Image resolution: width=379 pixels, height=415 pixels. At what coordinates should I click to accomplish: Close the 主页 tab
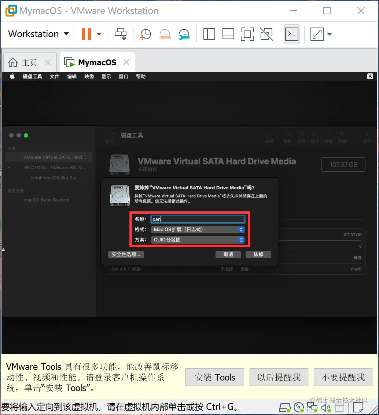click(48, 62)
